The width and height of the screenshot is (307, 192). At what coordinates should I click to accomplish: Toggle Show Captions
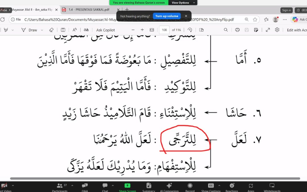(211, 187)
